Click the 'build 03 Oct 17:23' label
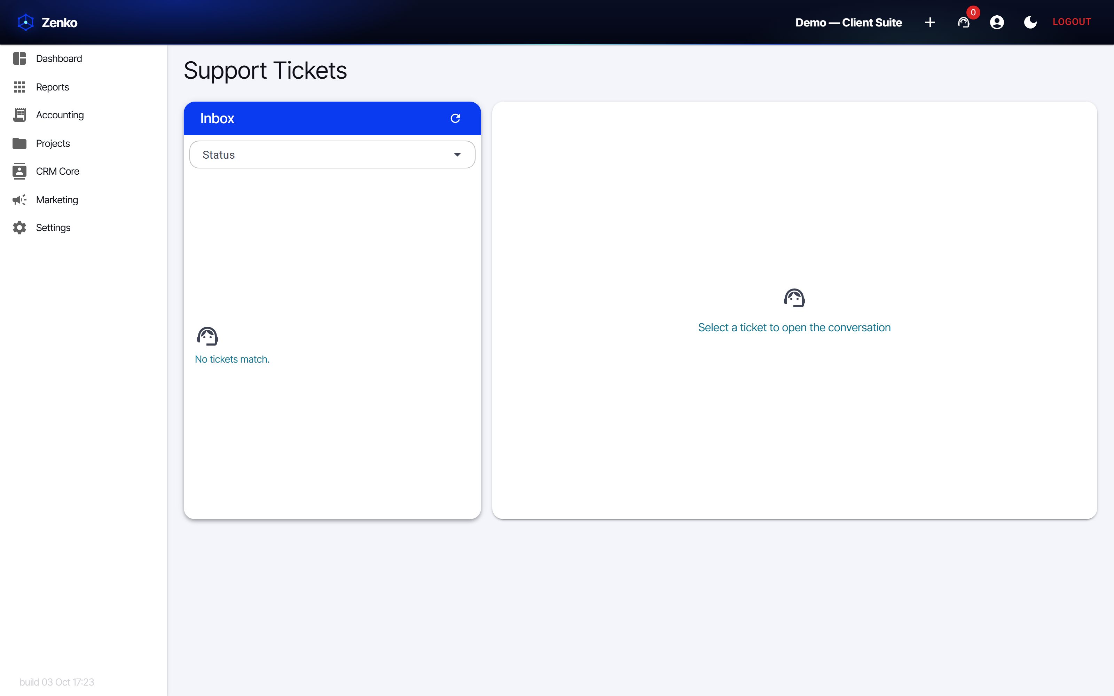 coord(57,682)
